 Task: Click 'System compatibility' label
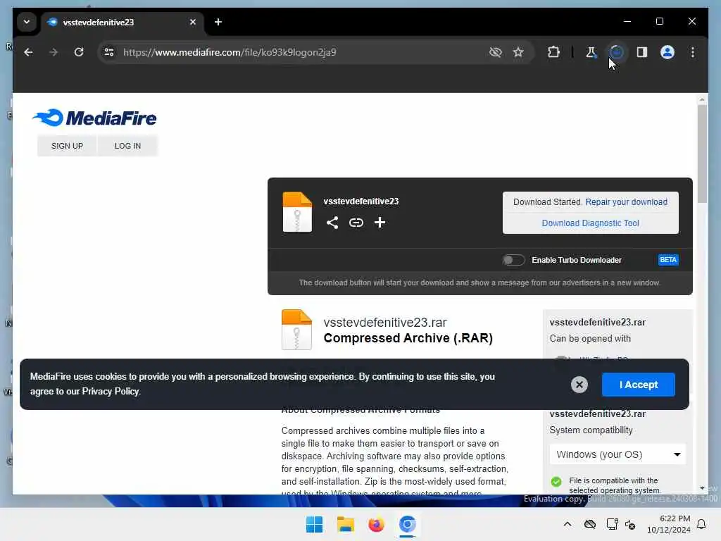point(591,430)
